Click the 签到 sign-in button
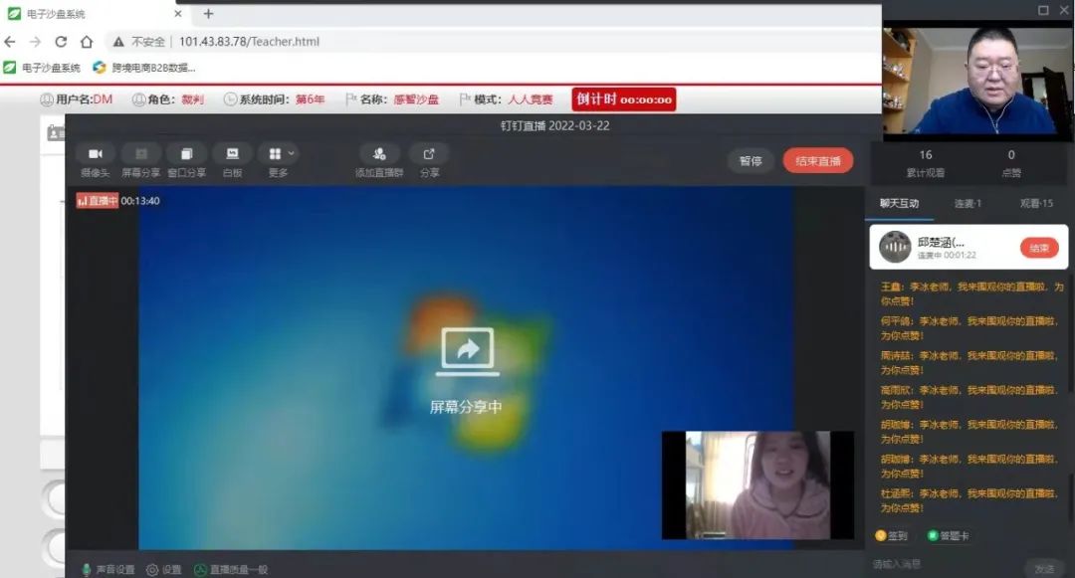Screen dimensions: 1075x578 click(x=891, y=536)
